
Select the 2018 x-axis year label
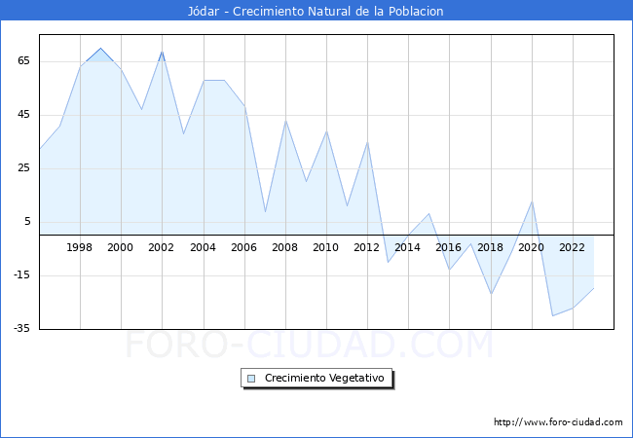tap(490, 247)
